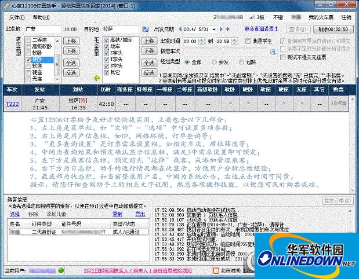Open train T222 link

[12, 104]
